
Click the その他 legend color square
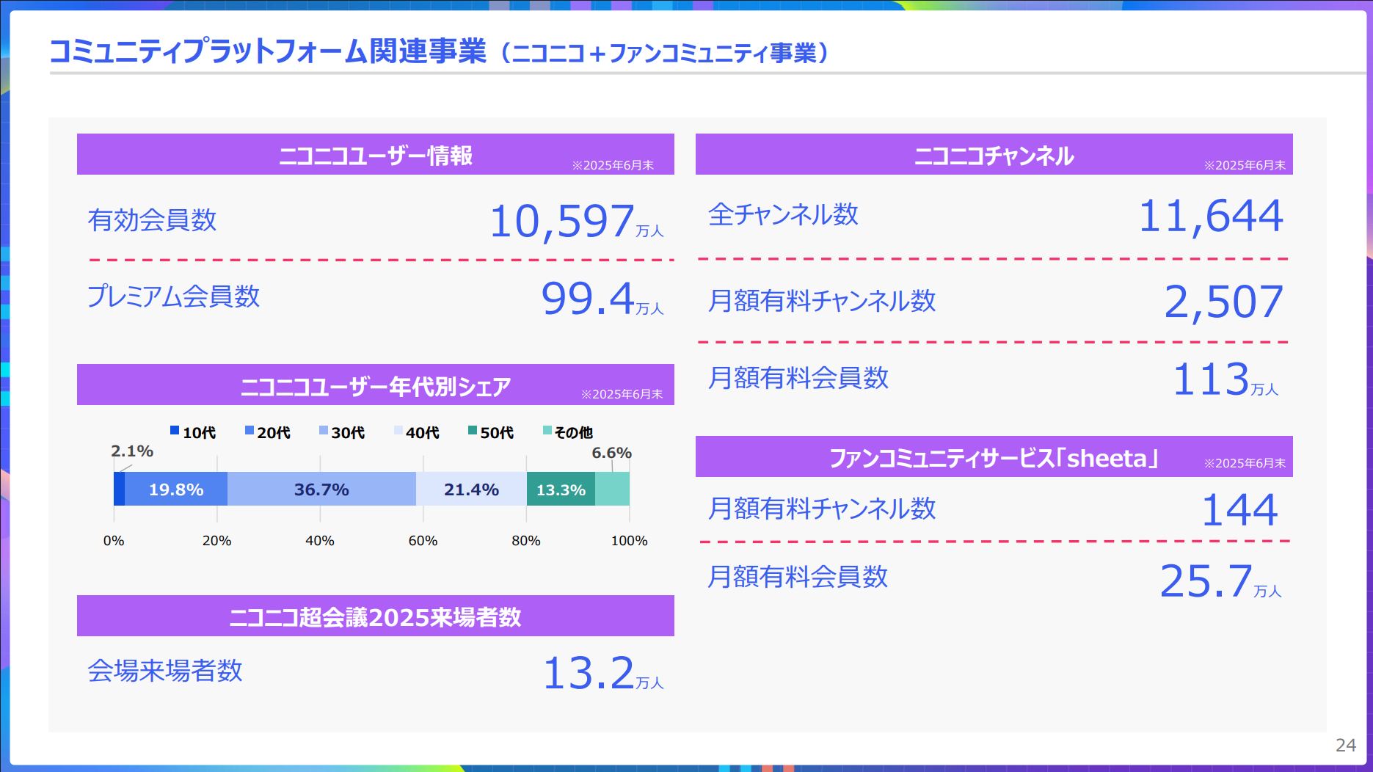click(547, 431)
